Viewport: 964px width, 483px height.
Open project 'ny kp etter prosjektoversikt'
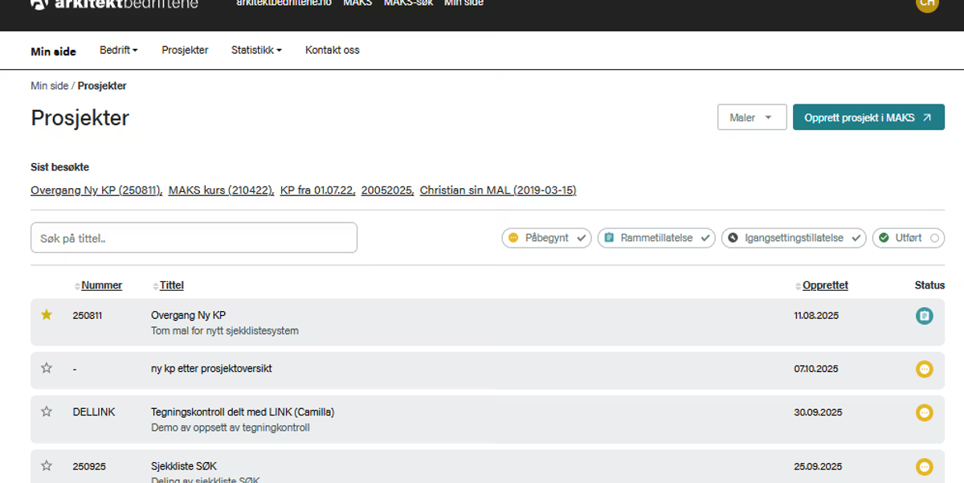(x=211, y=369)
